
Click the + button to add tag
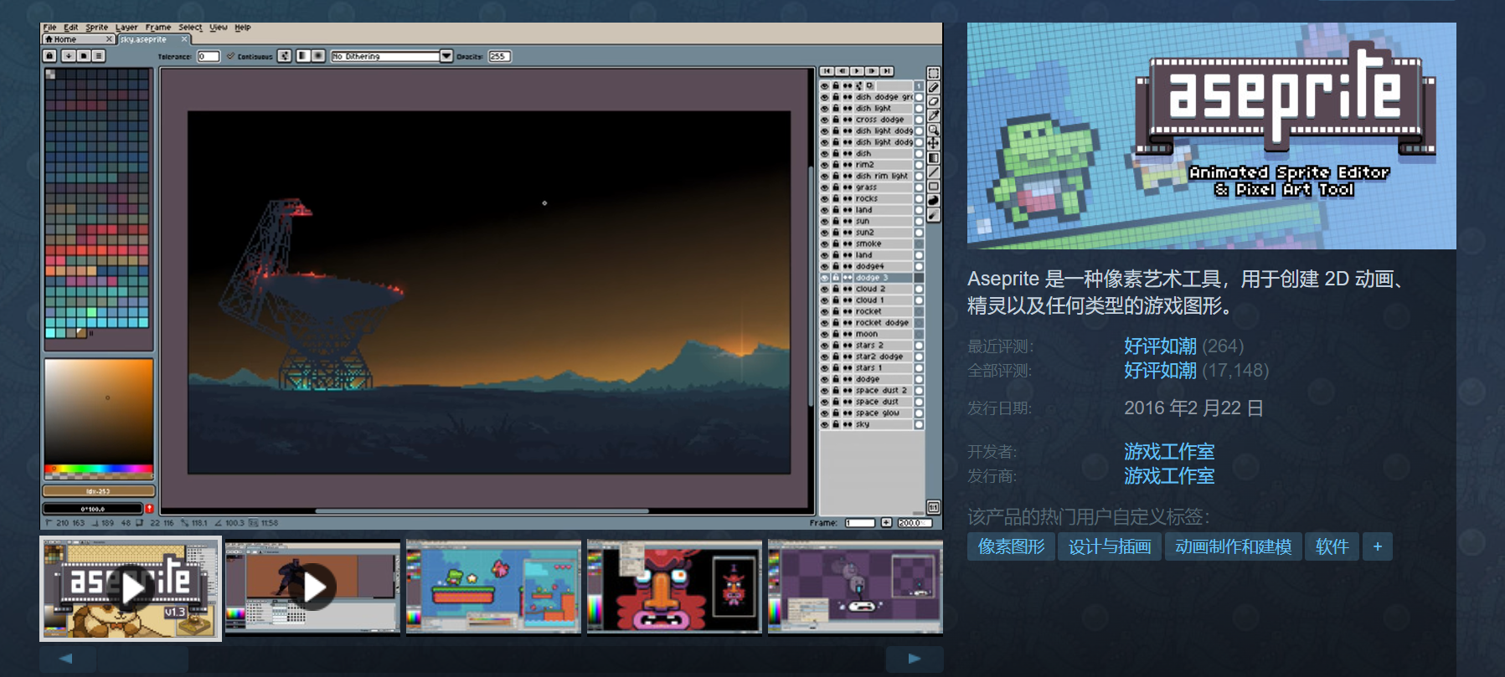click(x=1377, y=546)
